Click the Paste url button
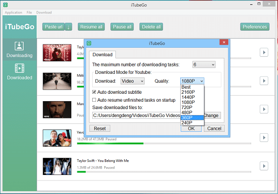This screenshot has width=278, height=194. tap(54, 27)
